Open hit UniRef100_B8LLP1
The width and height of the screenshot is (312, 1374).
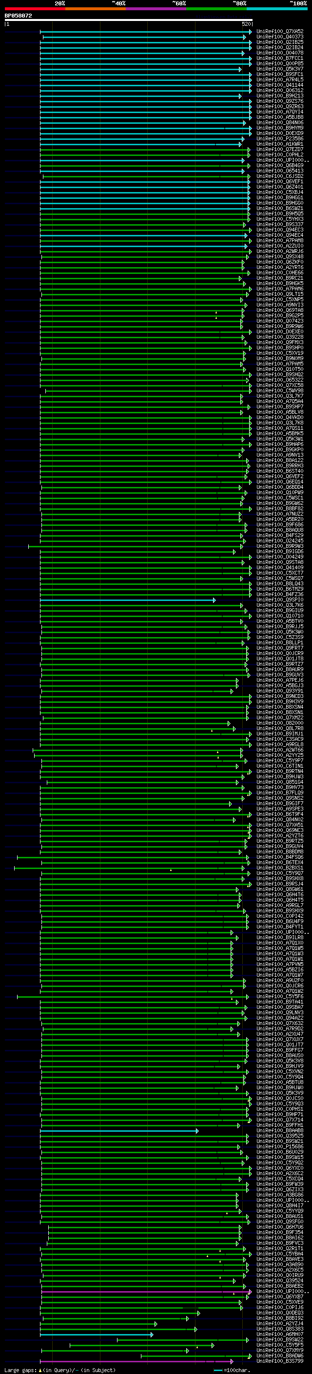coord(280,642)
